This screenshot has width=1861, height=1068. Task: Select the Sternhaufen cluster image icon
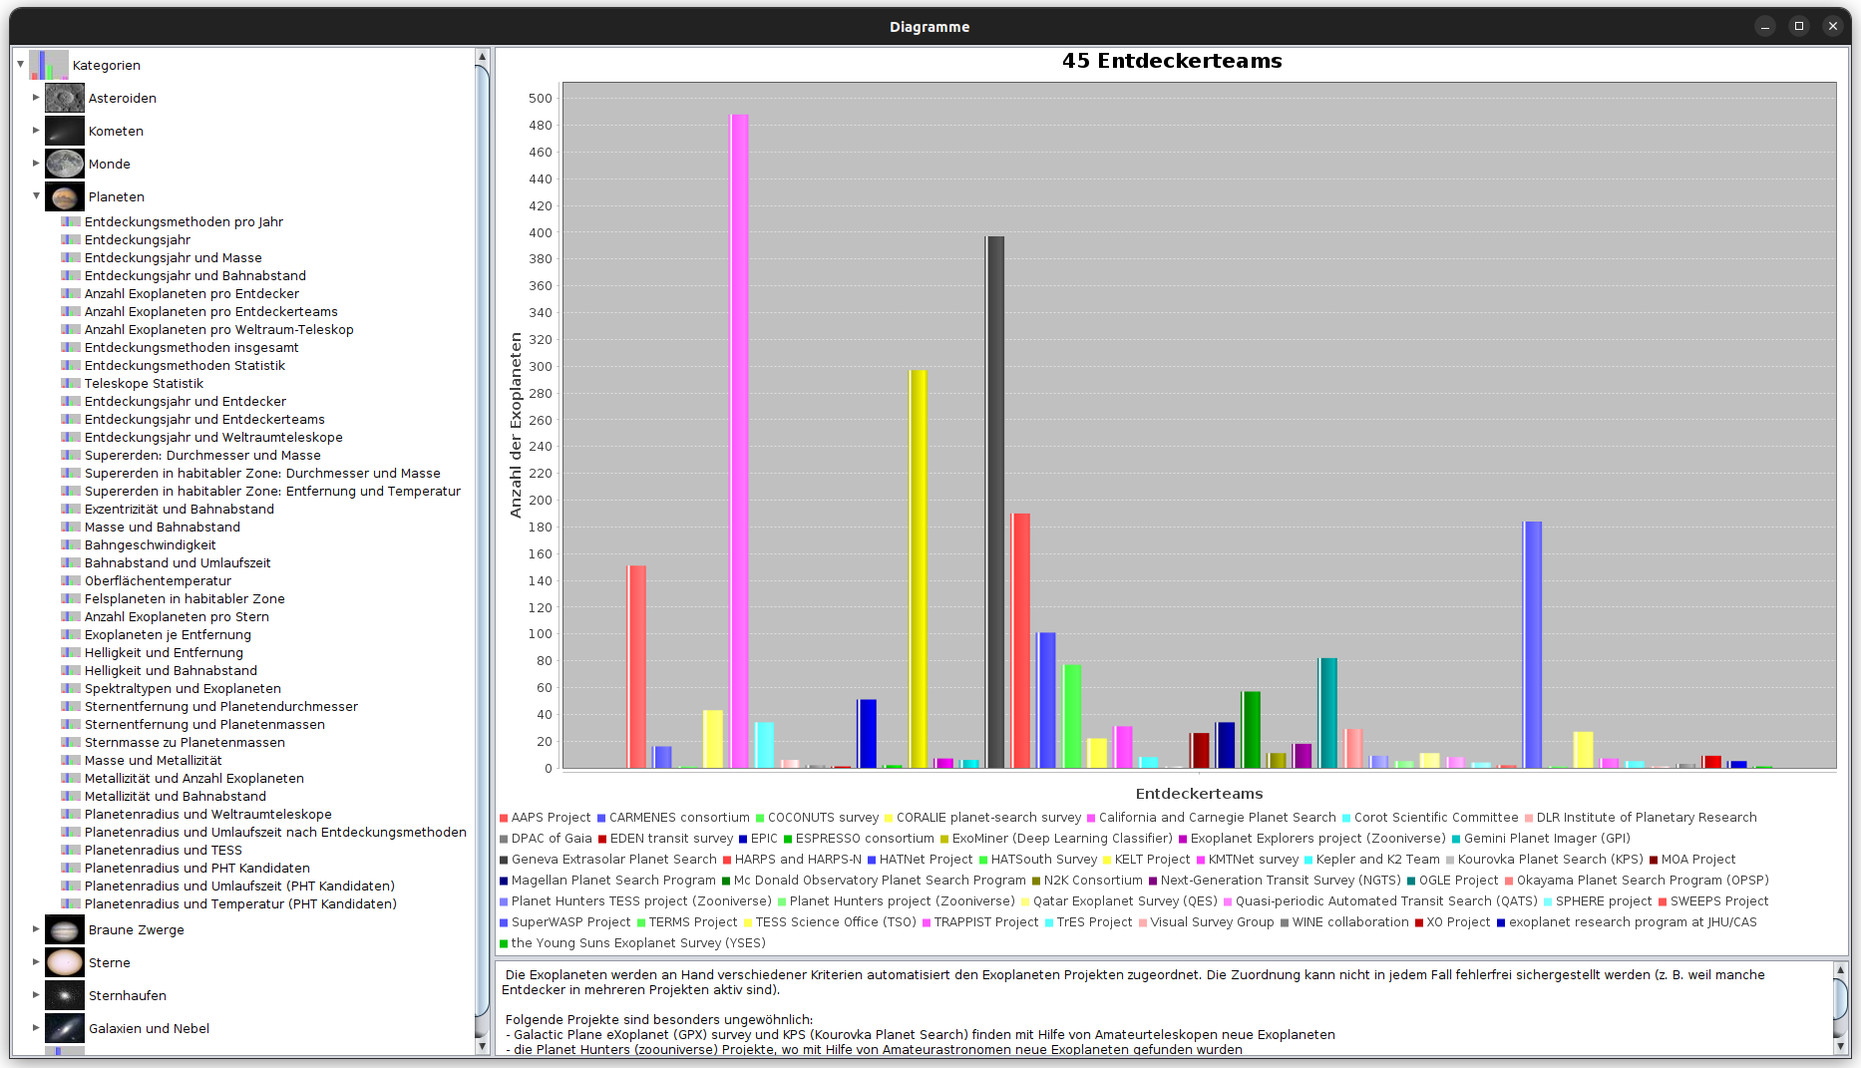tap(64, 995)
